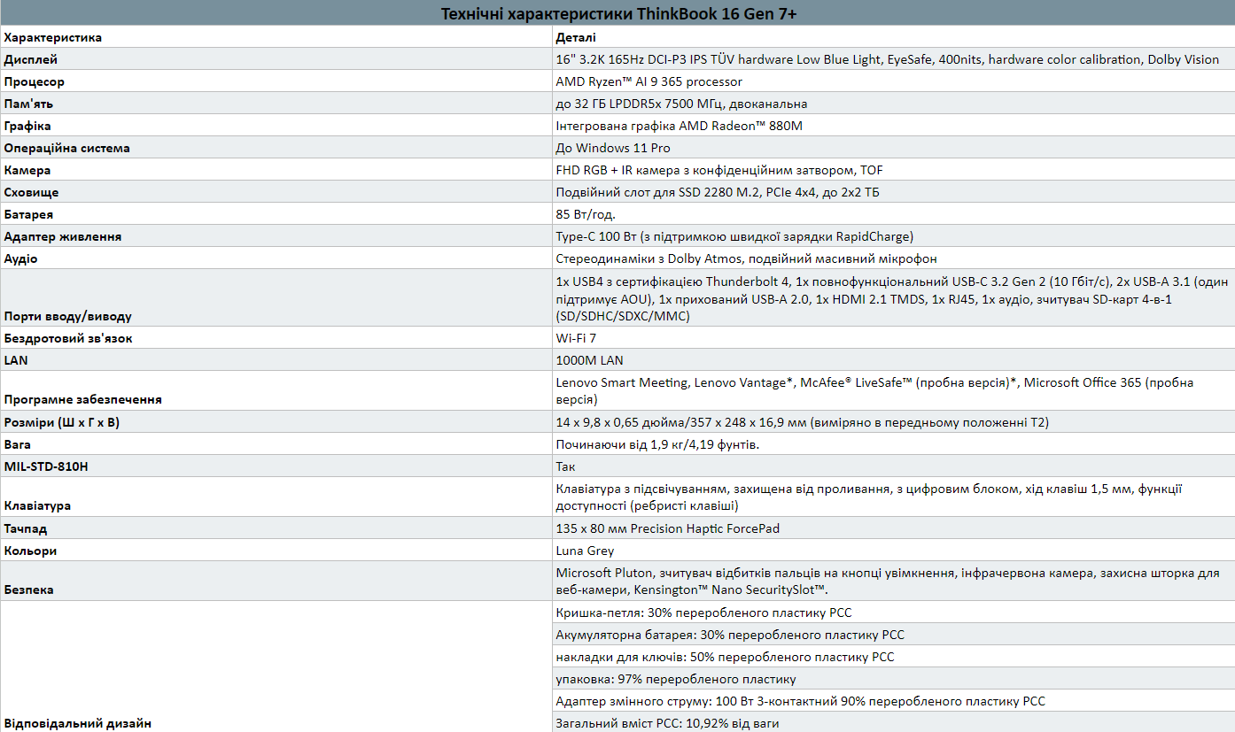Select the table title ThinkBook 16 Gen 7+
This screenshot has width=1235, height=732.
617,13
